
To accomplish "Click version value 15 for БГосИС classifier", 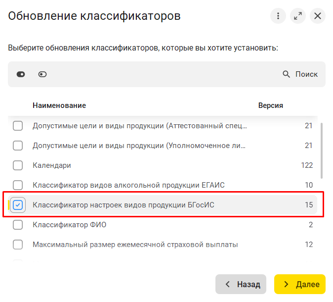I will coord(309,205).
